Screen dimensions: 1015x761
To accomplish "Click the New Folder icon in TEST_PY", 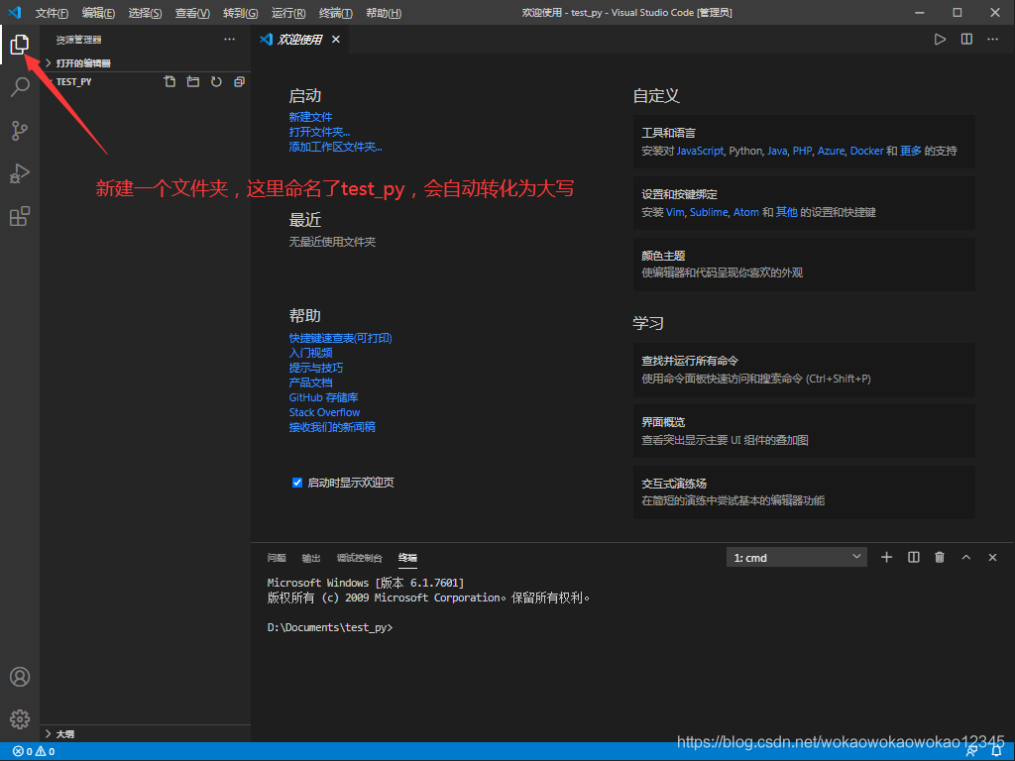I will [x=193, y=81].
